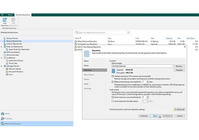Click the Virtual Labs icon
The width and height of the screenshot is (199, 140).
click(7, 63)
